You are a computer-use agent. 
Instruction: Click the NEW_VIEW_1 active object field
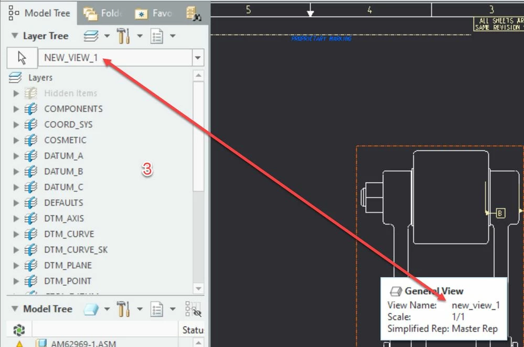[115, 58]
